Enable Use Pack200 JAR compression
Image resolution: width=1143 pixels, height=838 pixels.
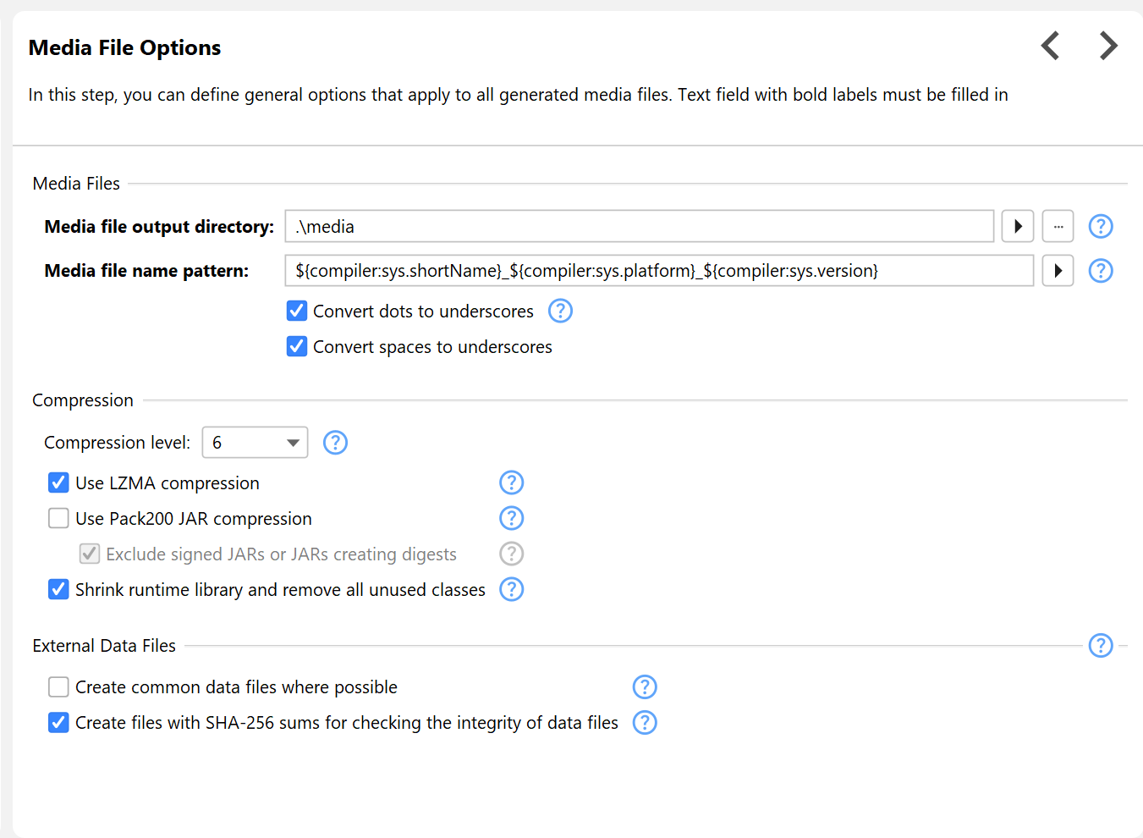58,518
